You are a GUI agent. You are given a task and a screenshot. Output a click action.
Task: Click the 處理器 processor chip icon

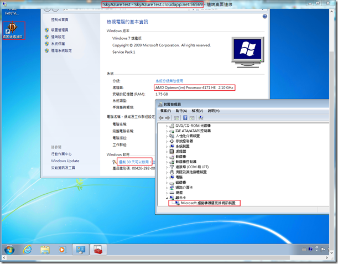[x=172, y=152]
